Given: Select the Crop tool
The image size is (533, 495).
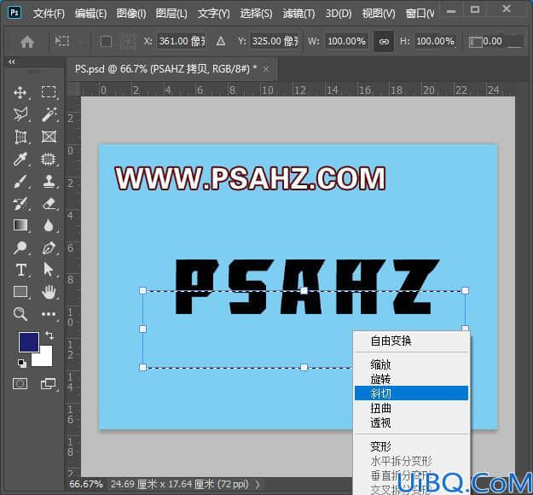Looking at the screenshot, I should 20,137.
